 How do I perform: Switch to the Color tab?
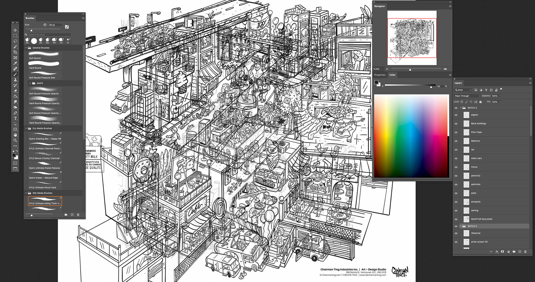tap(392, 75)
